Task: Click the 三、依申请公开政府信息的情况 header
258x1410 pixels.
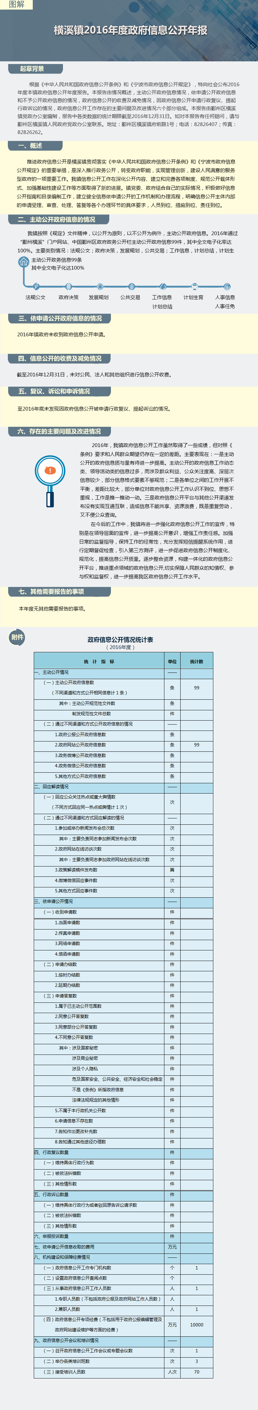Action: [59, 318]
